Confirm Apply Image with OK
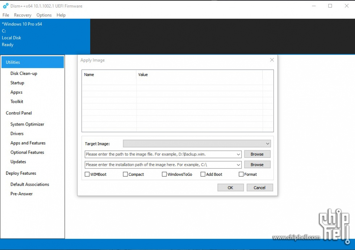This screenshot has height=250, width=355. tap(230, 188)
